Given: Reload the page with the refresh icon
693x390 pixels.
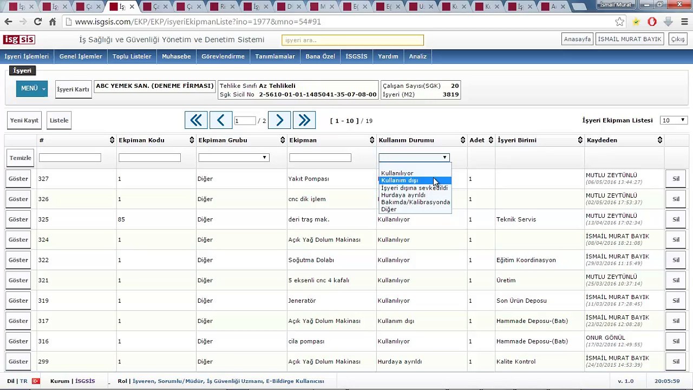Looking at the screenshot, I should pos(37,22).
